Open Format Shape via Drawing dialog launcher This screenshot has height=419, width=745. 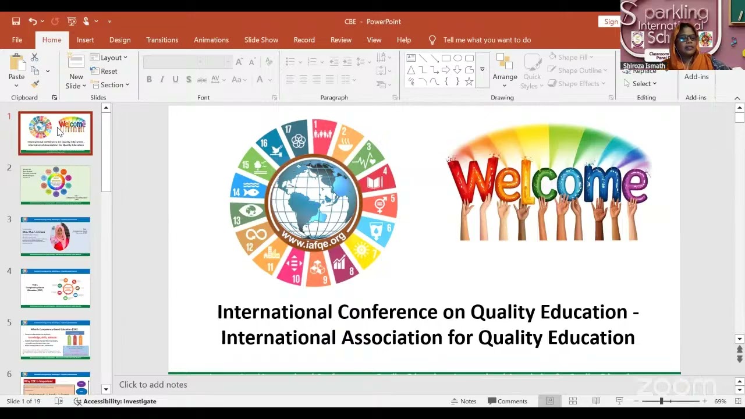point(611,98)
